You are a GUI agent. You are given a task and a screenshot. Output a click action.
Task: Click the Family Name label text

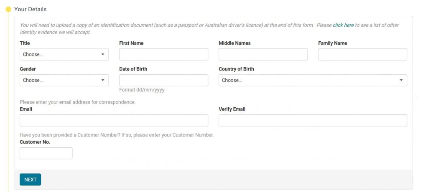333,43
